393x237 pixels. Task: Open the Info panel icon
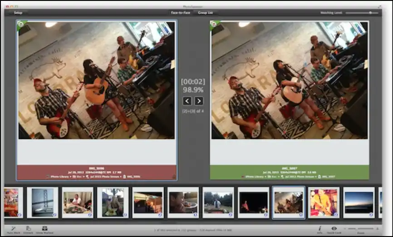pos(319,228)
